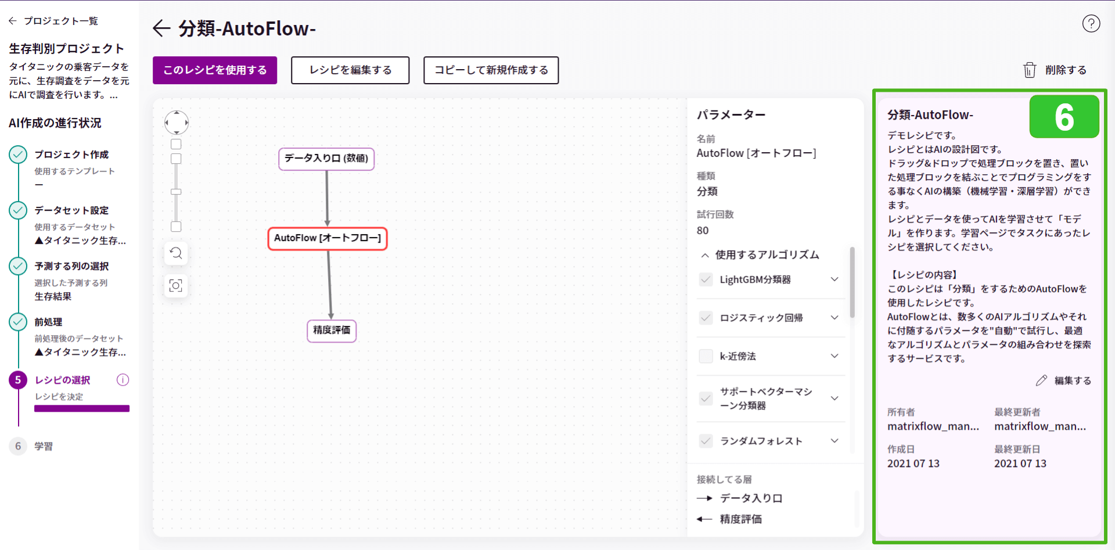The height and width of the screenshot is (550, 1115).
Task: Click コピーして新規作成する button
Action: tap(491, 70)
